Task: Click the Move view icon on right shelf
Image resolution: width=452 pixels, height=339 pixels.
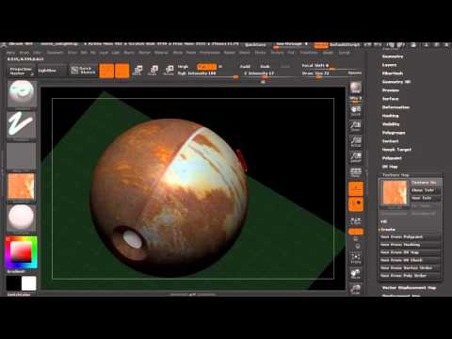Action: click(x=356, y=273)
